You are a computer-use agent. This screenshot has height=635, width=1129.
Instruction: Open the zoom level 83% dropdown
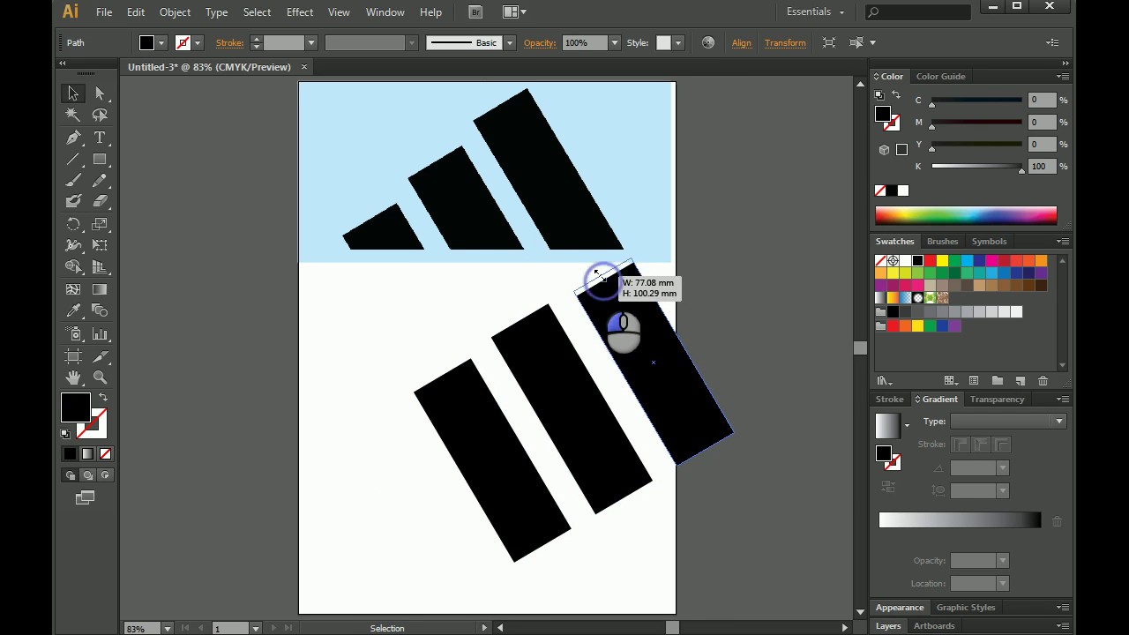tap(168, 628)
